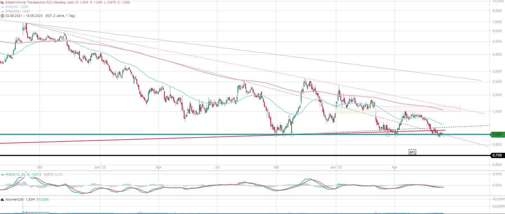Click the Volumen bar chart icon
505x214 pixels.
(3, 199)
